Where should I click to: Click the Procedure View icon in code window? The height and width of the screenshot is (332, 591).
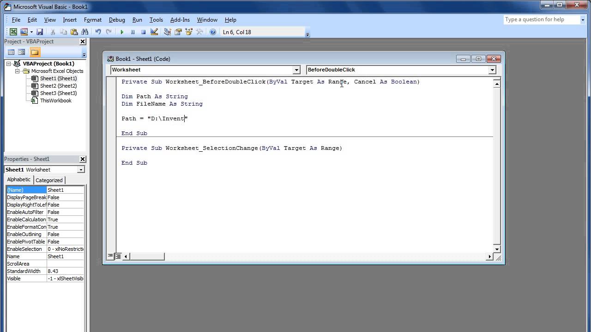(111, 256)
